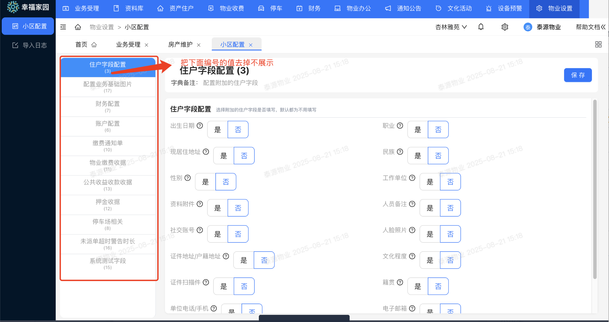609x322 pixels.
Task: Set 民族 to 是
Action: coord(418,156)
